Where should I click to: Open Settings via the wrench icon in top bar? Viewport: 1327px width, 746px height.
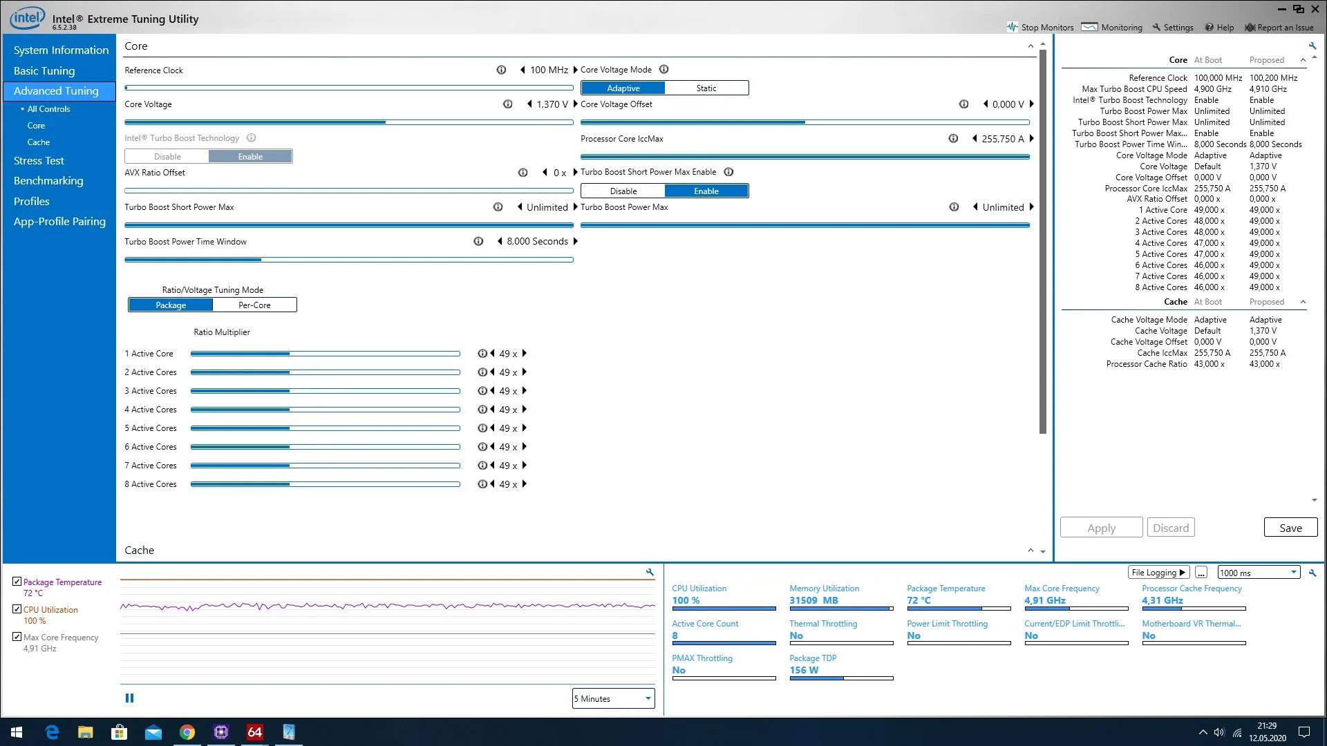coord(1156,27)
